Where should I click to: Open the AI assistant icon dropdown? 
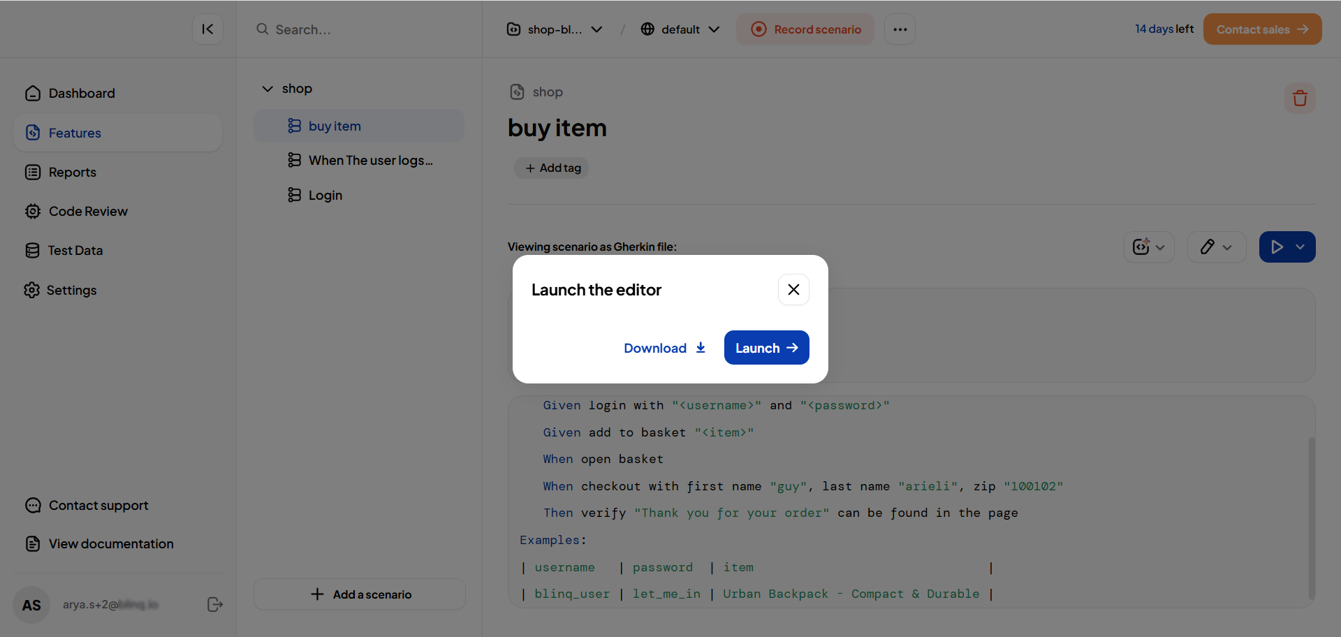[1148, 247]
